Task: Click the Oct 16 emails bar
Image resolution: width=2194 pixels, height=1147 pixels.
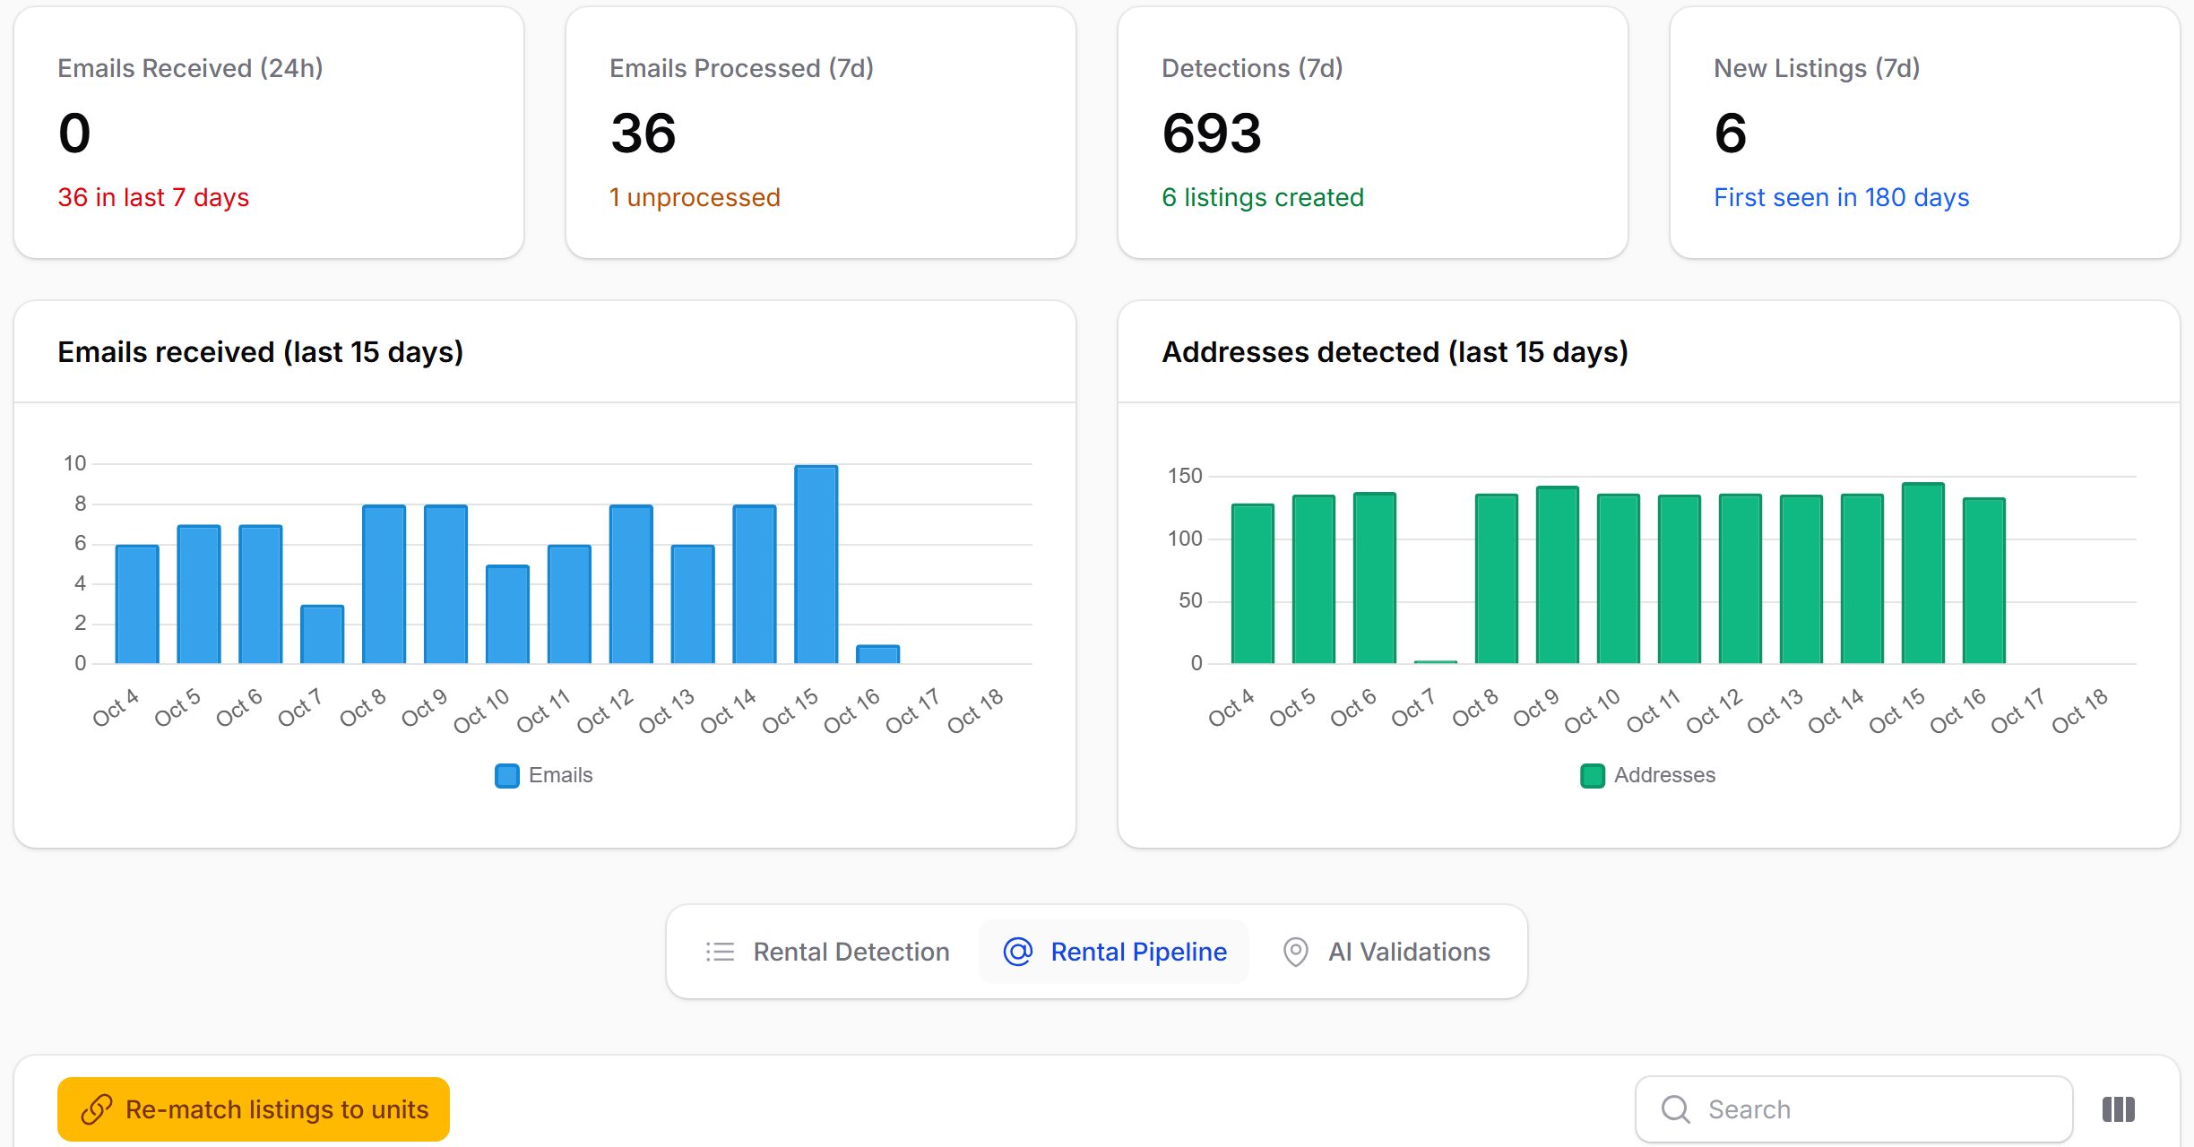Action: coord(878,654)
